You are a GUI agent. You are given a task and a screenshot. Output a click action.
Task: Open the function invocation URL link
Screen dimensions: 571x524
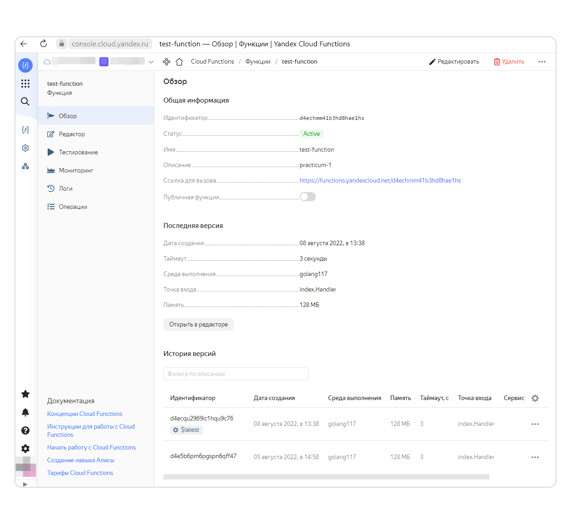tap(380, 181)
